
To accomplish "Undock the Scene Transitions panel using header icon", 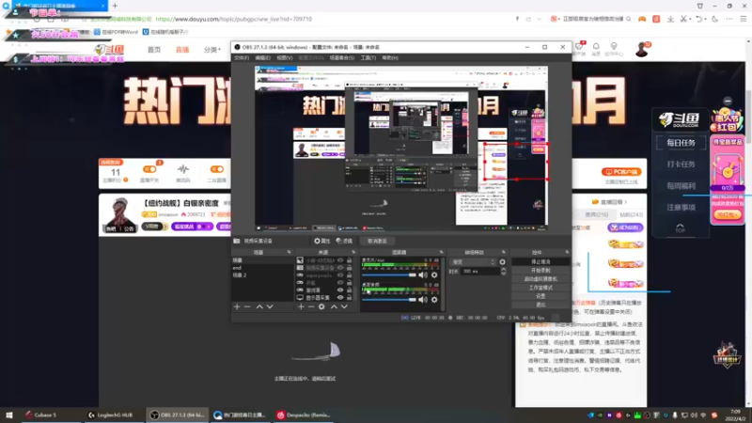I will pos(503,252).
